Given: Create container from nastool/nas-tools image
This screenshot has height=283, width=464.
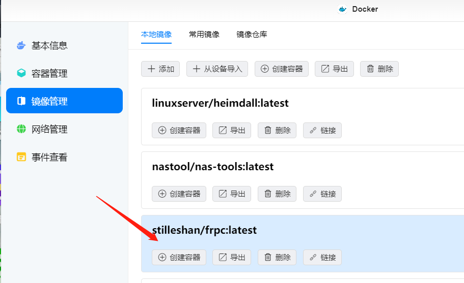Looking at the screenshot, I should pyautogui.click(x=179, y=194).
